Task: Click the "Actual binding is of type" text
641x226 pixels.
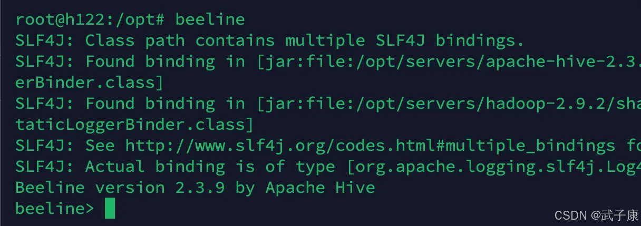Action: (x=210, y=167)
